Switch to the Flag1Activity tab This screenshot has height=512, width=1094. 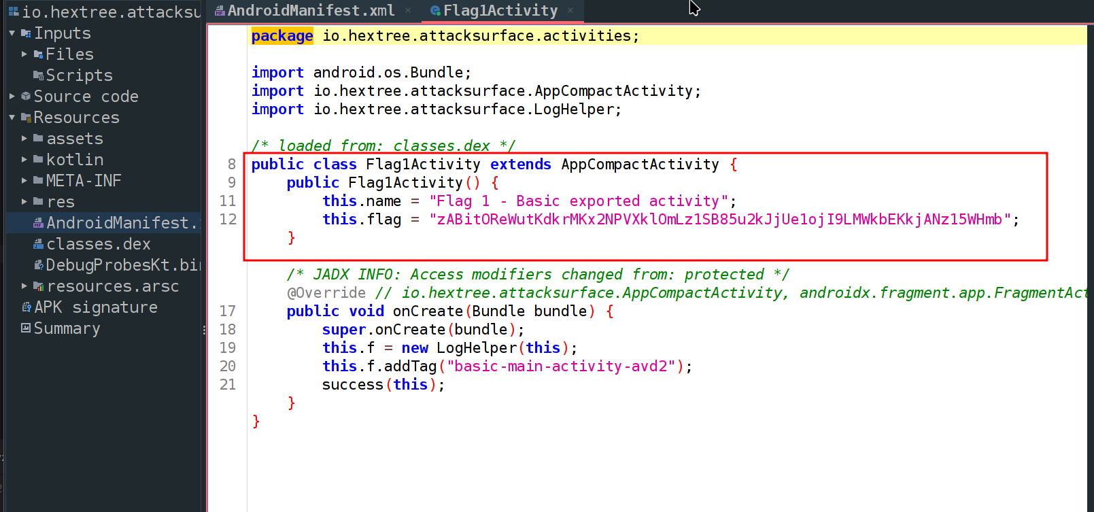tap(501, 11)
